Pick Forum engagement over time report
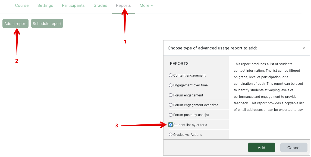Screen dimensions: 311x157 click(171, 105)
